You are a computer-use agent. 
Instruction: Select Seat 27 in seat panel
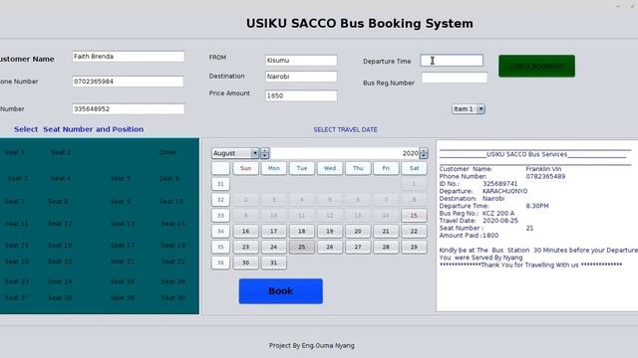(x=16, y=297)
